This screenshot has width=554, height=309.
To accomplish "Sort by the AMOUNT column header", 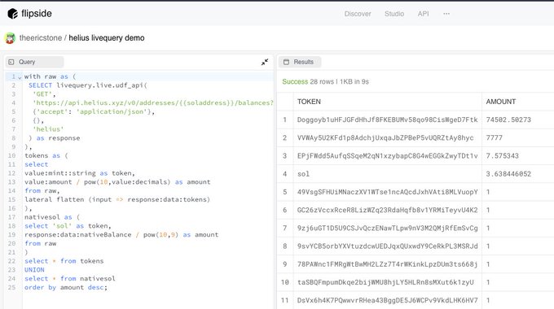I will tap(501, 102).
